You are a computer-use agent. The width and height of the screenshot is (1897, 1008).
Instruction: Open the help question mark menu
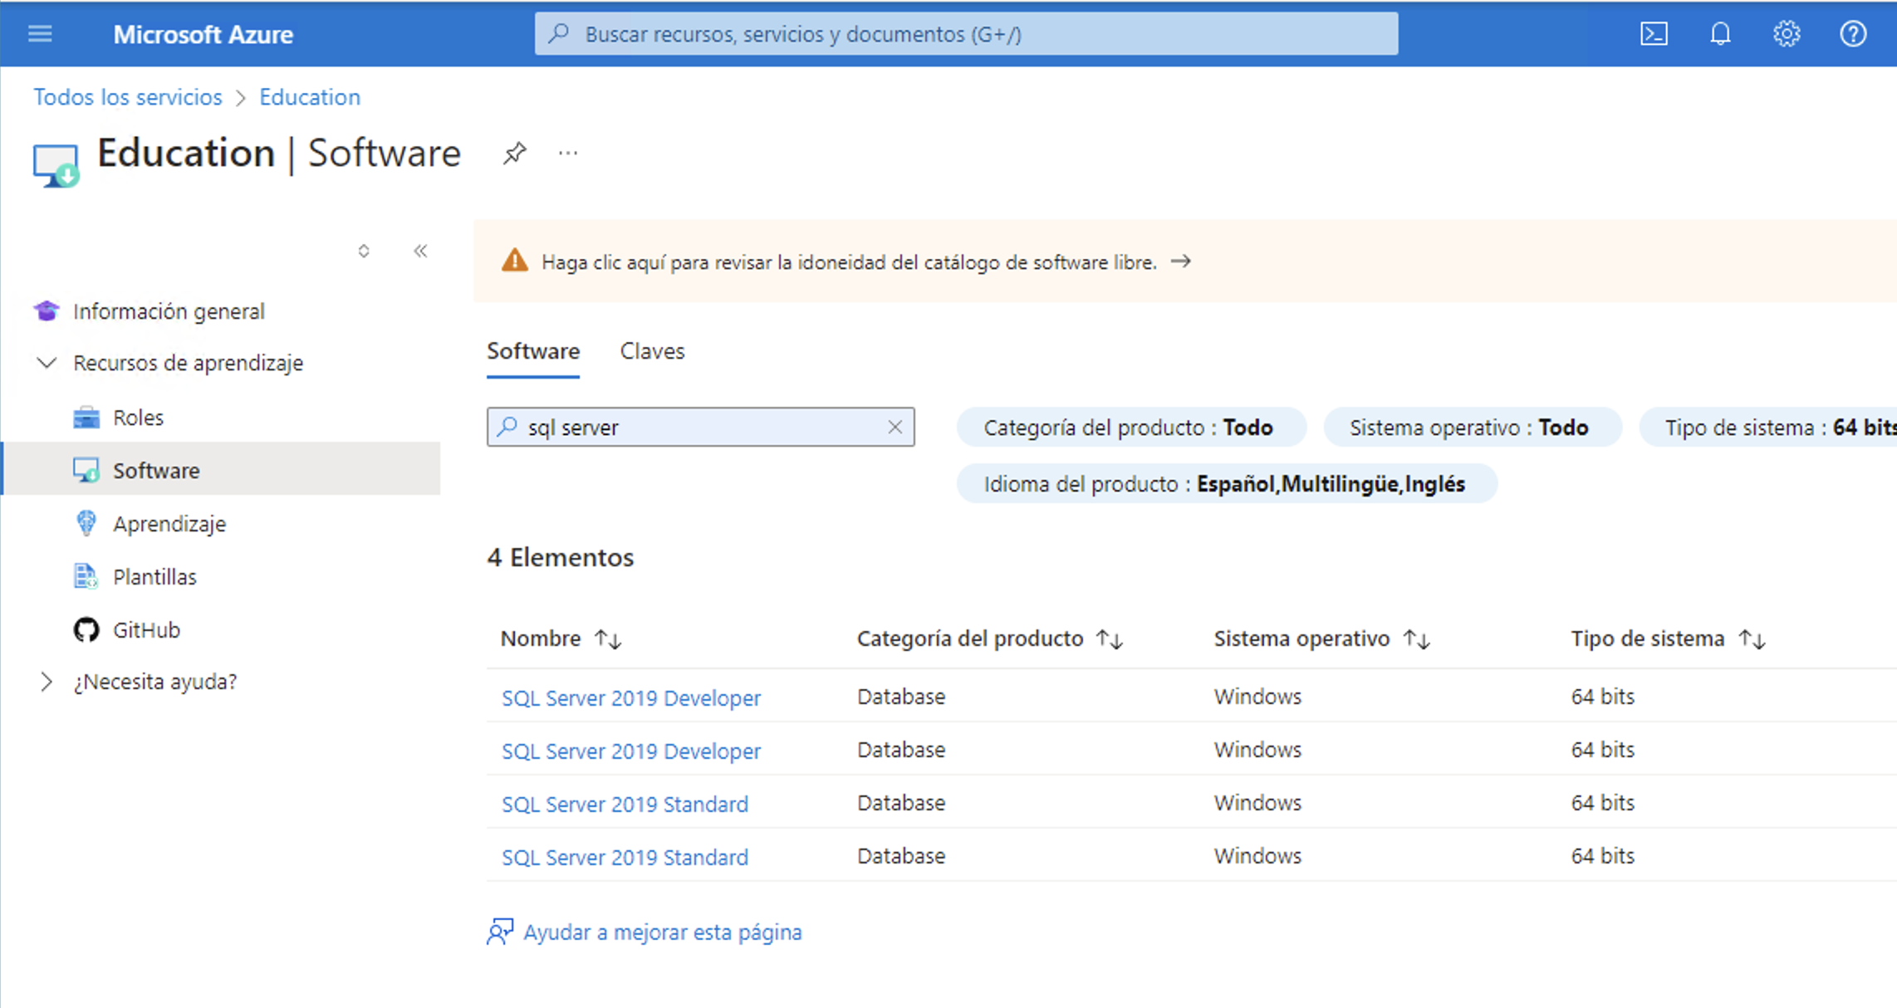point(1853,34)
